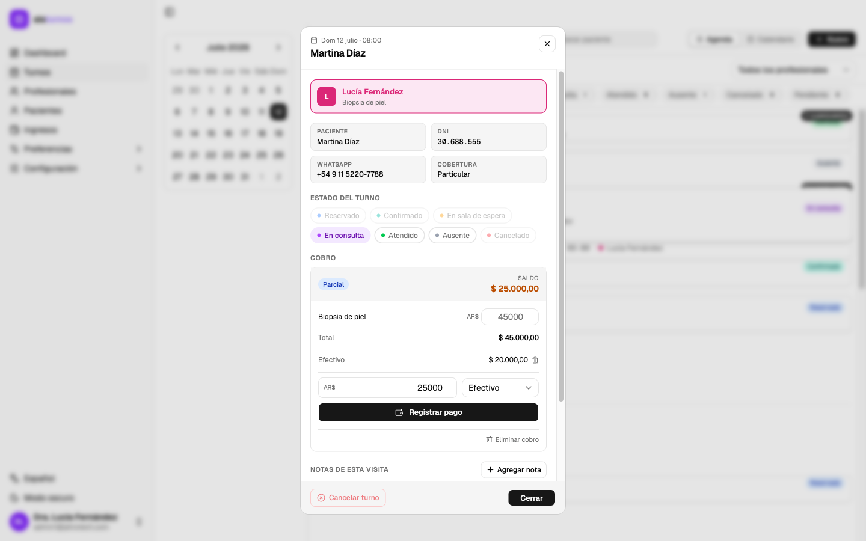Viewport: 866px width, 541px height.
Task: Click the Parcial payment status badge
Action: [x=333, y=284]
